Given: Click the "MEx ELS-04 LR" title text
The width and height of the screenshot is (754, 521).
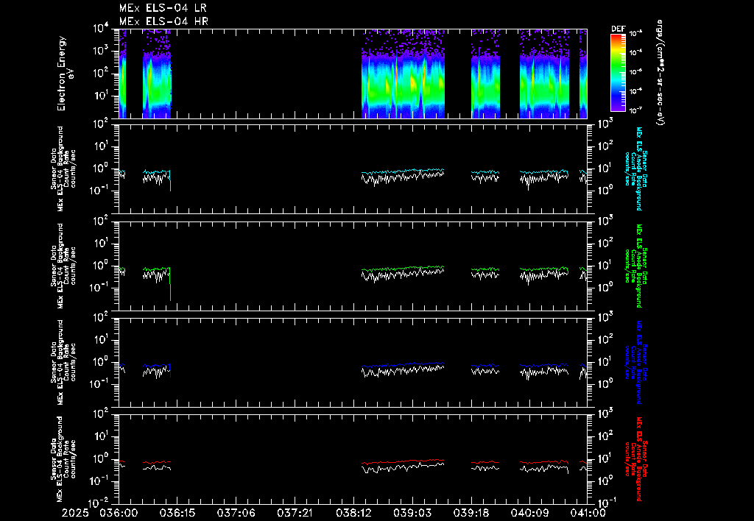Looking at the screenshot, I should click(163, 8).
